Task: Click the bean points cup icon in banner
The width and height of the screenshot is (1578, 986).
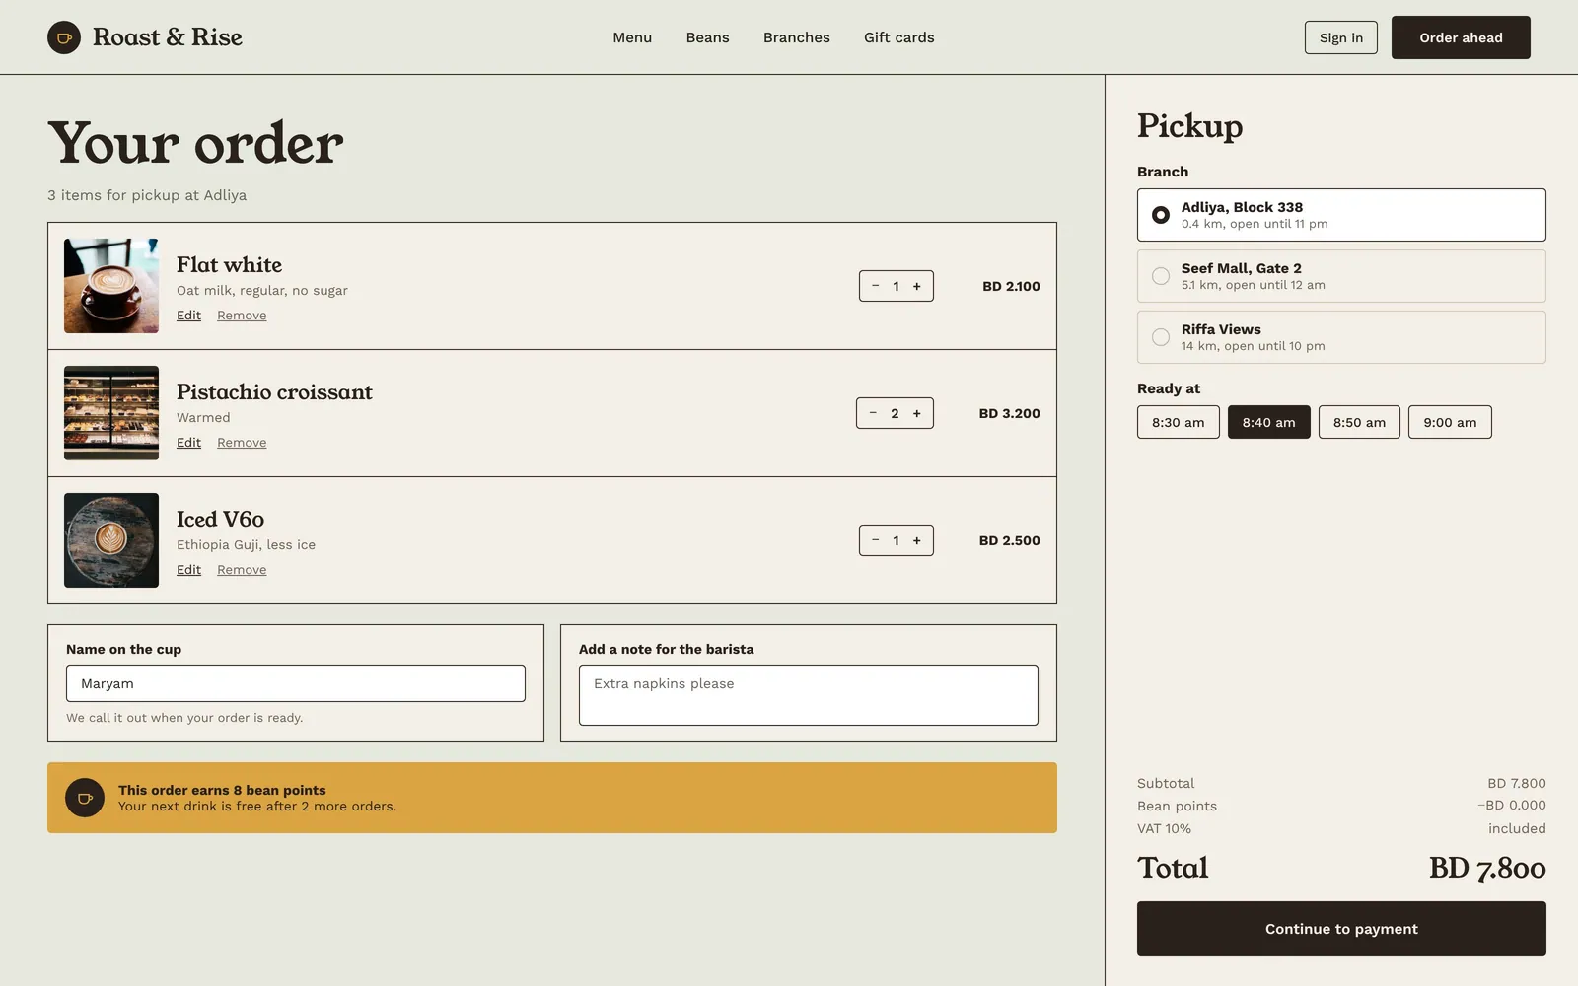Action: (x=85, y=798)
